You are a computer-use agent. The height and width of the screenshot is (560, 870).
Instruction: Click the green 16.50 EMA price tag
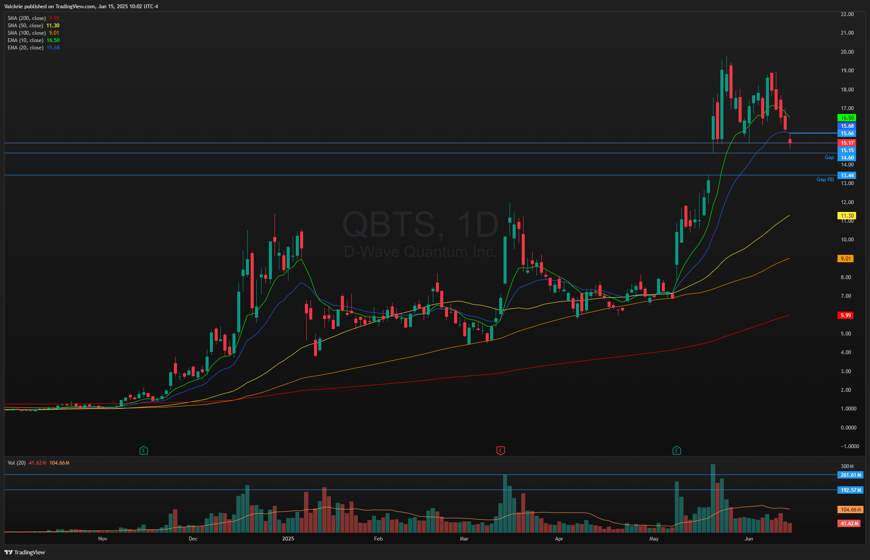pyautogui.click(x=847, y=118)
